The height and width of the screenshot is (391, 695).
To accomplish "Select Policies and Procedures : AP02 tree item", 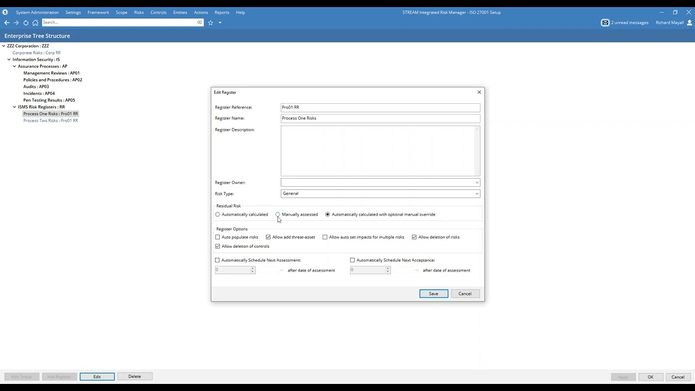I will [x=53, y=80].
